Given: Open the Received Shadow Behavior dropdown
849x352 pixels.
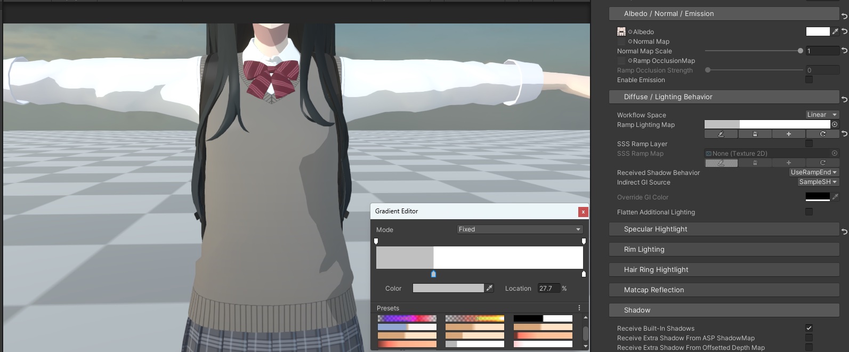Looking at the screenshot, I should click(x=813, y=172).
